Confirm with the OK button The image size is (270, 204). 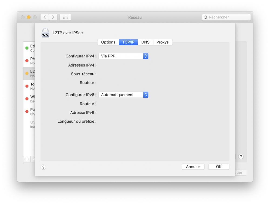click(x=219, y=167)
